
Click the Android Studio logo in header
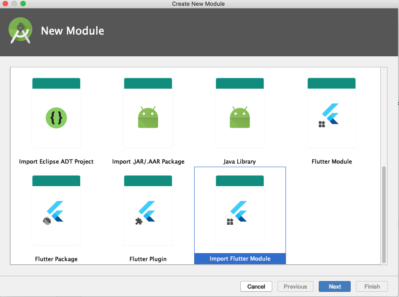[x=20, y=31]
